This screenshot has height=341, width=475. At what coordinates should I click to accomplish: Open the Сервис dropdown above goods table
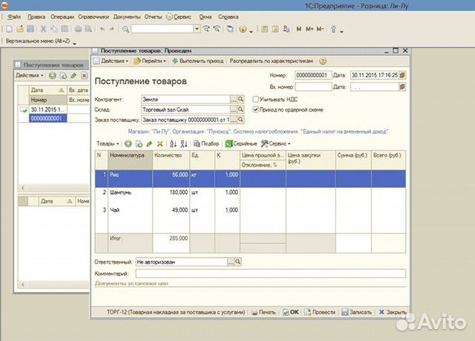[276, 143]
